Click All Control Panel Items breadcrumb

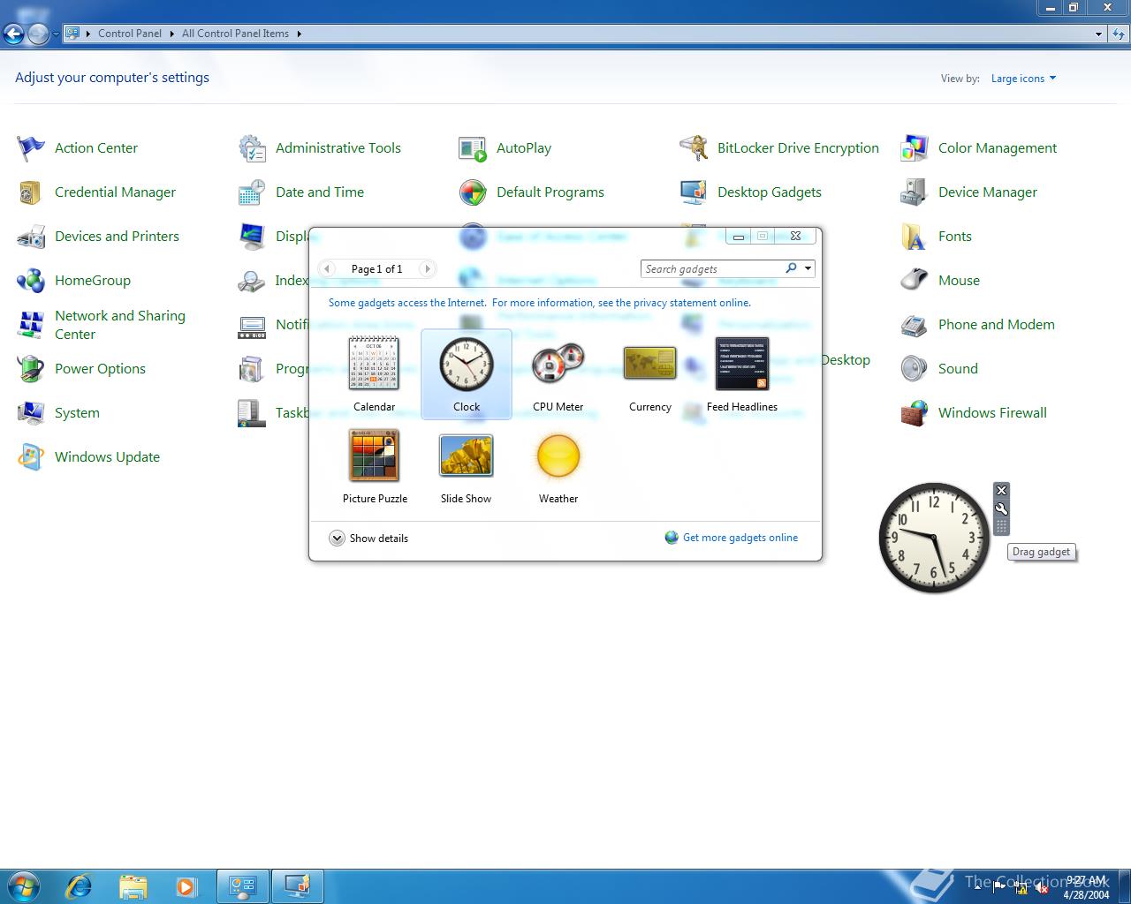235,34
